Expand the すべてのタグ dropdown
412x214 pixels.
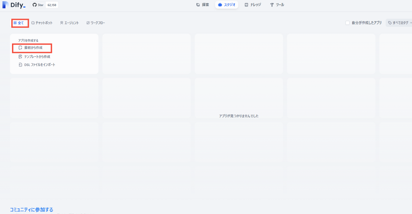coord(400,23)
